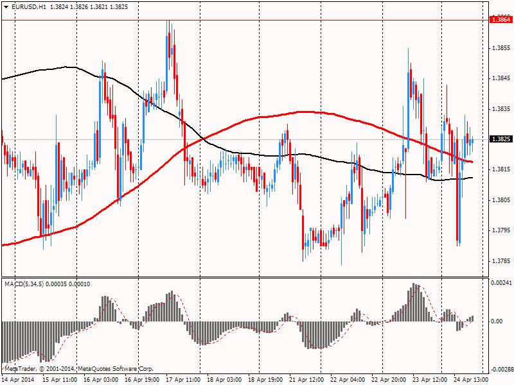Click the 1.3785 price axis label
Viewport: 514px width, 385px height.
coord(501,261)
